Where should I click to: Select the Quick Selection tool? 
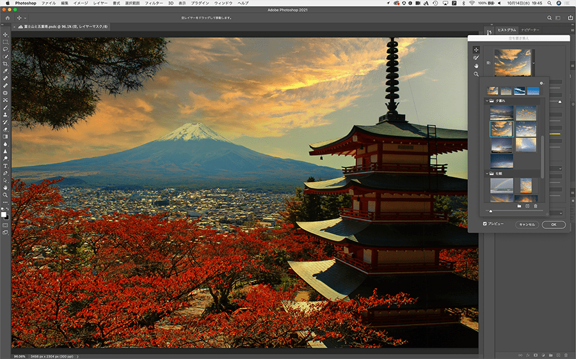tap(5, 56)
